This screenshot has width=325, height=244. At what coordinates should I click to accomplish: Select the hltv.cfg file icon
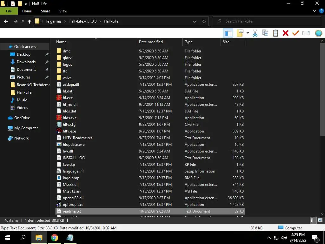[x=59, y=125]
